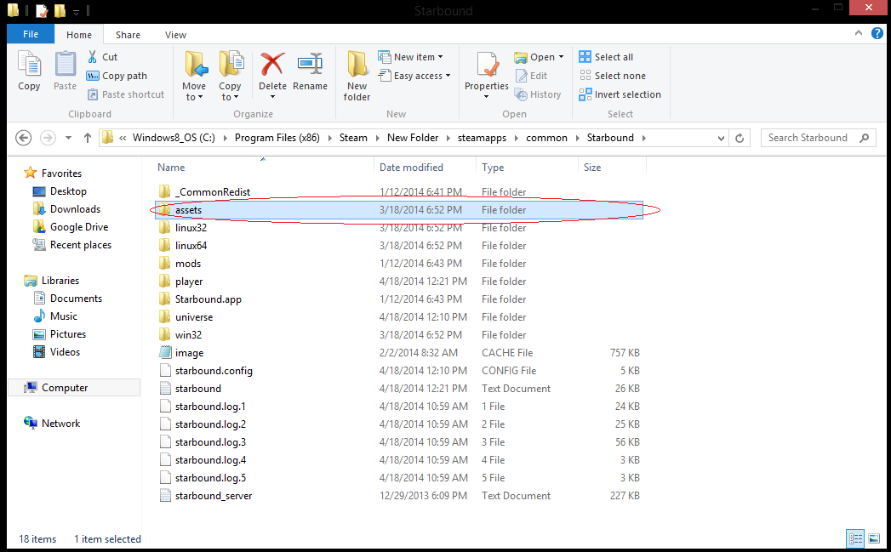Image resolution: width=891 pixels, height=552 pixels.
Task: Switch to the Home ribbon tab
Action: tap(79, 35)
